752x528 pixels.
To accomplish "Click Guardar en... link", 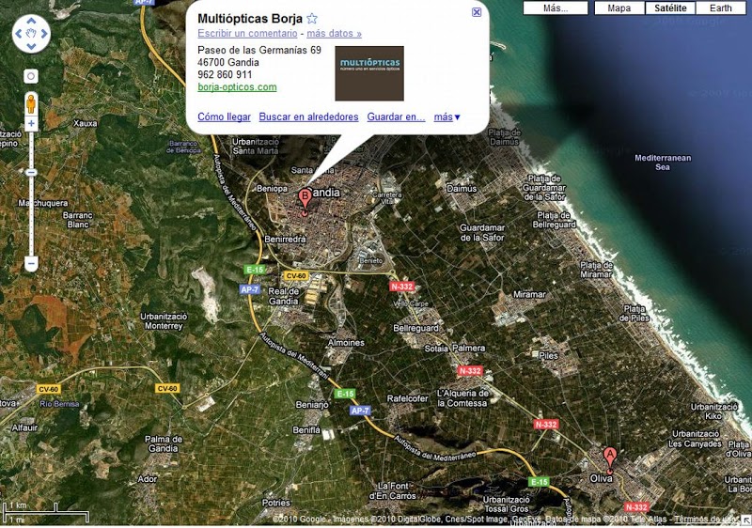I will [396, 116].
